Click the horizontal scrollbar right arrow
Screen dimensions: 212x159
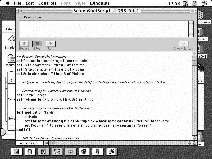[x=189, y=143]
